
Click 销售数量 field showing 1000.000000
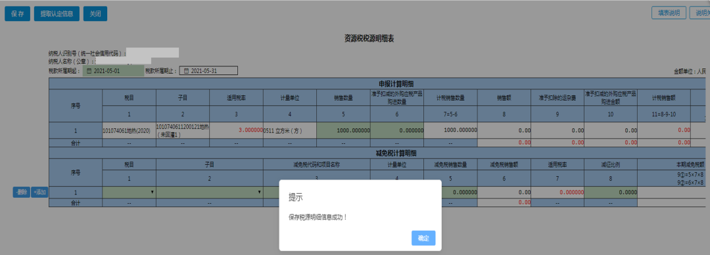[x=344, y=130]
